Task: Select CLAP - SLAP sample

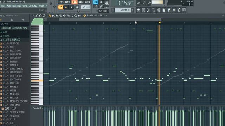Action: 10,108
